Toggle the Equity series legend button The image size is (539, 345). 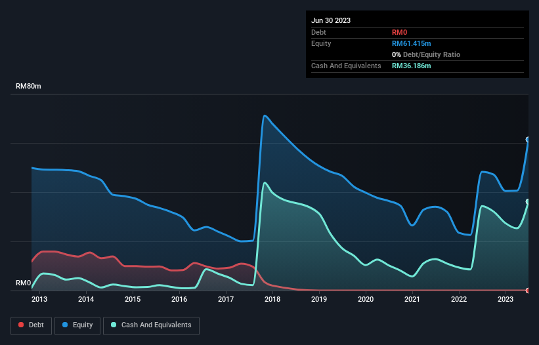click(77, 325)
